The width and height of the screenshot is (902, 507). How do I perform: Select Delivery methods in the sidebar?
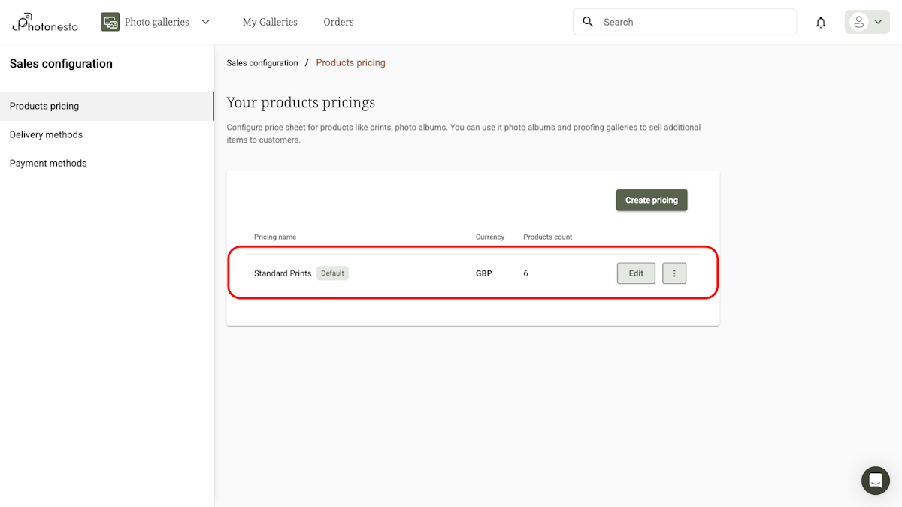(46, 134)
